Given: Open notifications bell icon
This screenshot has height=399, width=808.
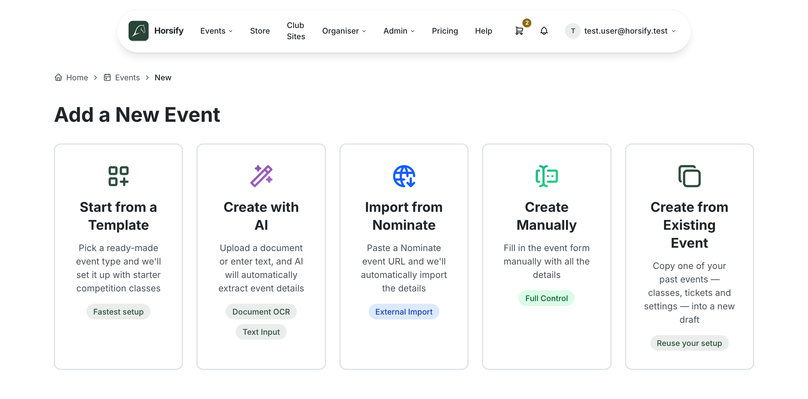Looking at the screenshot, I should 544,31.
